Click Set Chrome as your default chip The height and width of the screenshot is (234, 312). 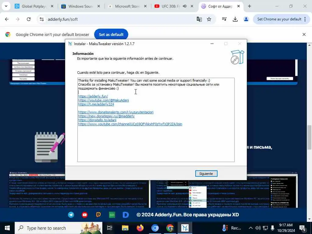click(x=279, y=19)
